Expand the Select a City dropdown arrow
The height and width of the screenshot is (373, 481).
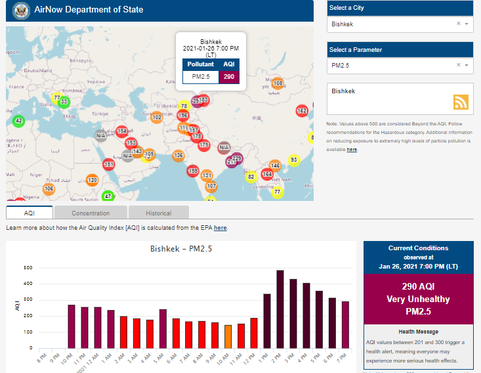[467, 24]
